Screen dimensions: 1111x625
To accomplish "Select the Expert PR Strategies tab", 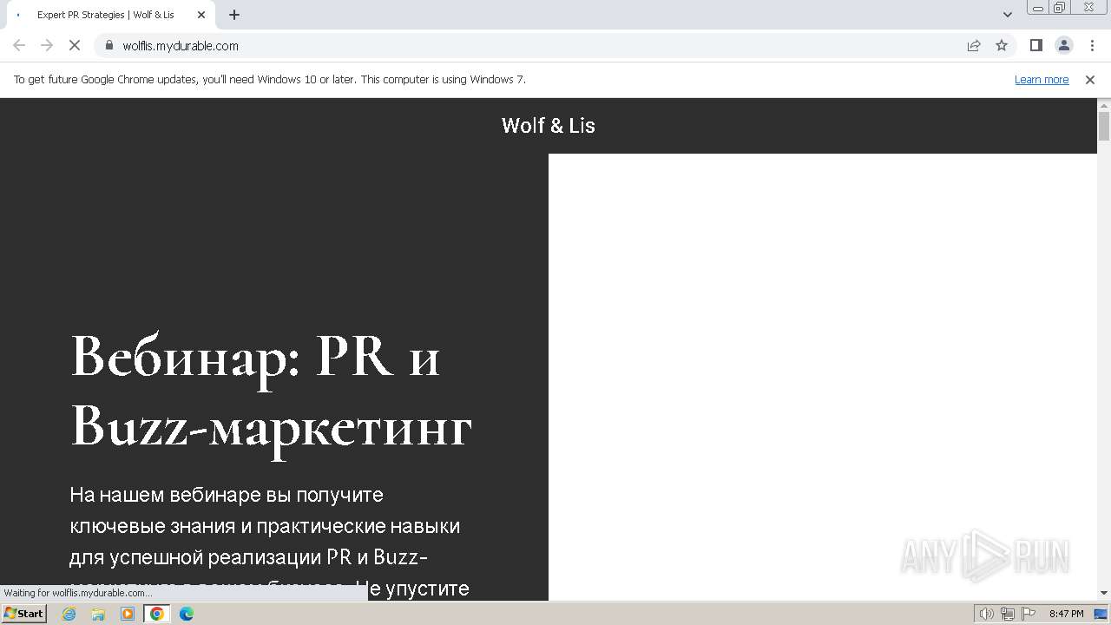I will [x=106, y=15].
